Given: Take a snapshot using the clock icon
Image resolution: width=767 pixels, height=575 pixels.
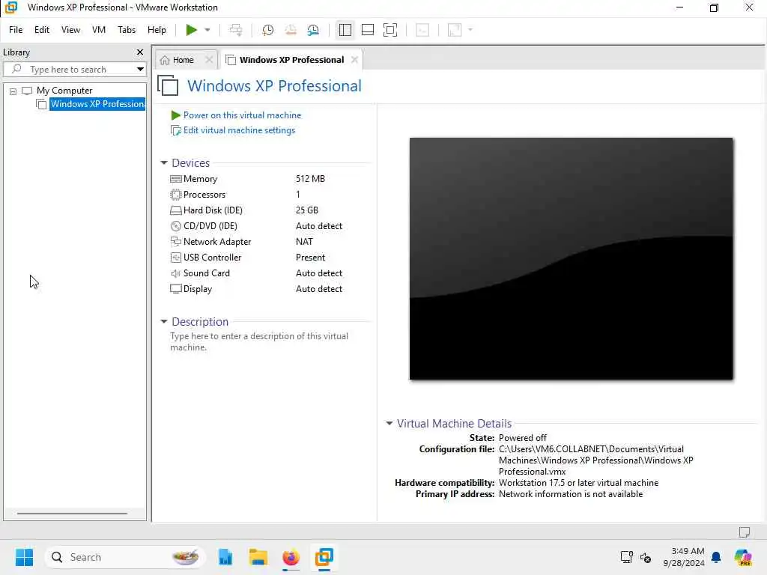Looking at the screenshot, I should 267,30.
